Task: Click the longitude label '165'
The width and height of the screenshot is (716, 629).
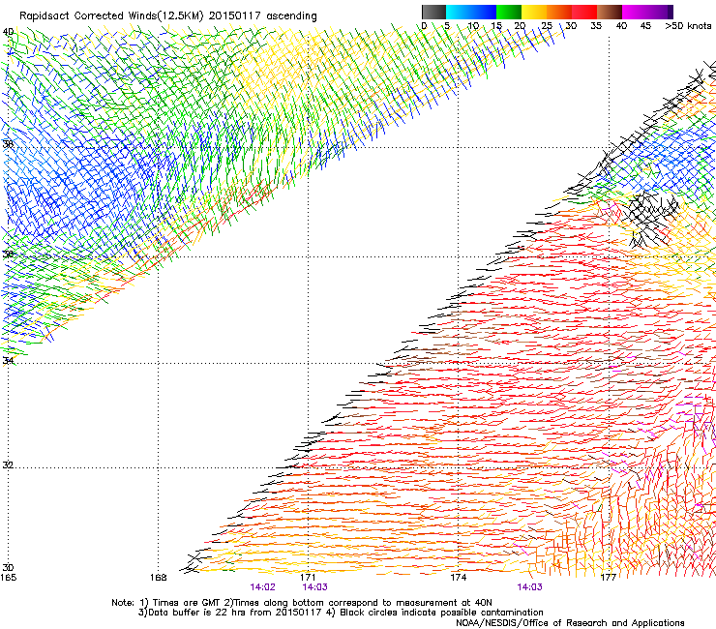Action: [x=8, y=578]
